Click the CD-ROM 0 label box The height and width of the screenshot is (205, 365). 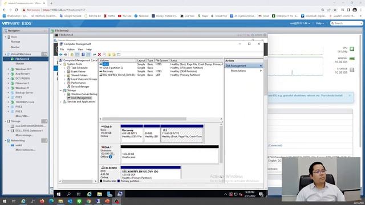tap(109, 172)
